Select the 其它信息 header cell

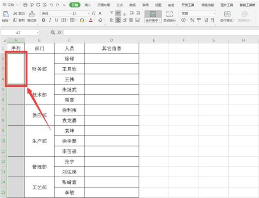pos(111,48)
